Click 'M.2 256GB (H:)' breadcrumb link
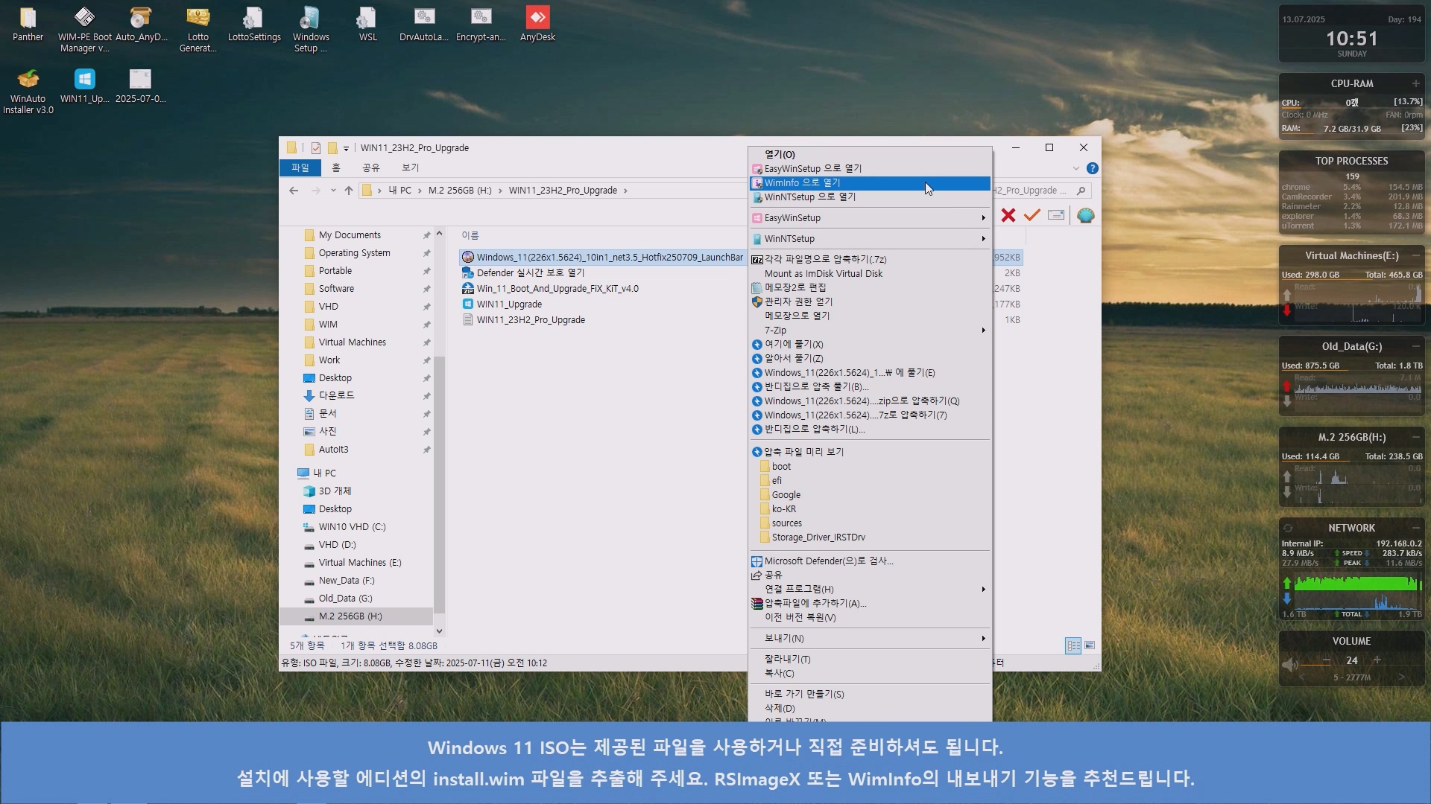The image size is (1431, 804). click(x=460, y=191)
